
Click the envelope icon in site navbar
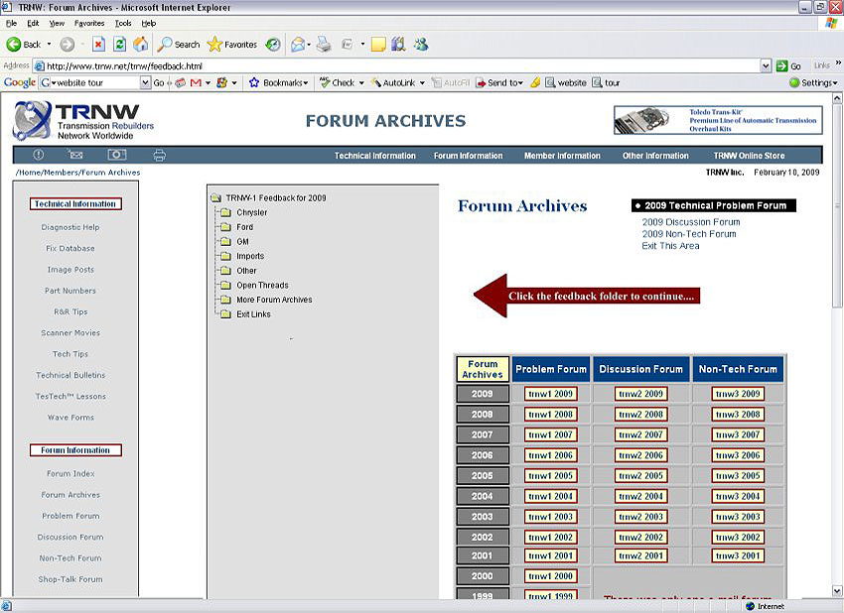pyautogui.click(x=76, y=155)
